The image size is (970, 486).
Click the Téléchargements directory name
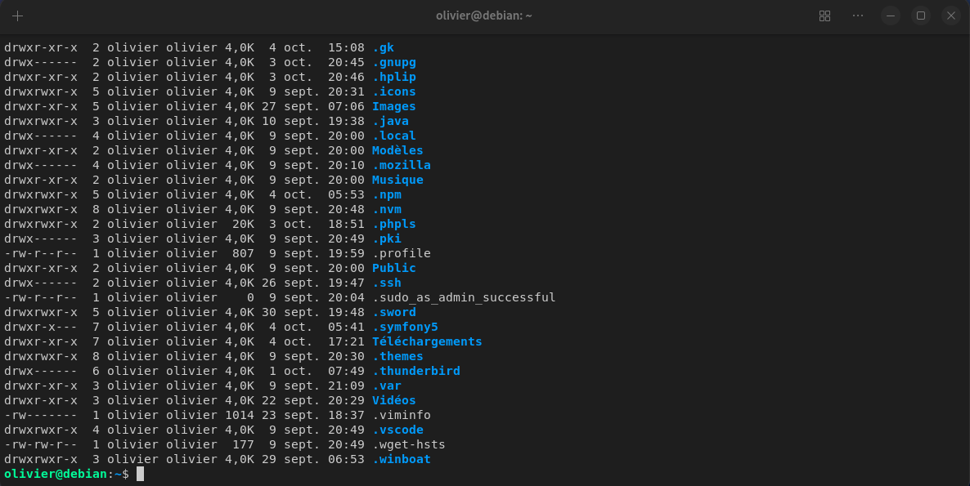[427, 341]
